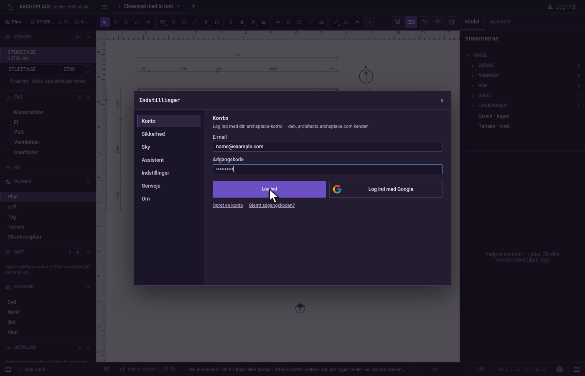Click the undo arrow icon
The height and width of the screenshot is (376, 585).
pos(425,22)
